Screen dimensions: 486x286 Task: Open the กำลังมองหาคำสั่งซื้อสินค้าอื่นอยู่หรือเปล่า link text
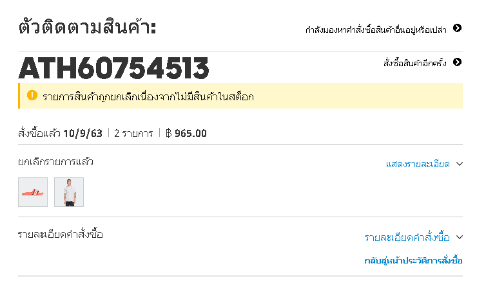377,29
